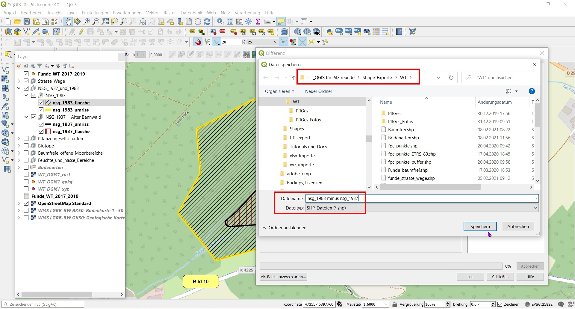Open the Vektor menu
The width and height of the screenshot is (575, 309).
[x=152, y=13]
